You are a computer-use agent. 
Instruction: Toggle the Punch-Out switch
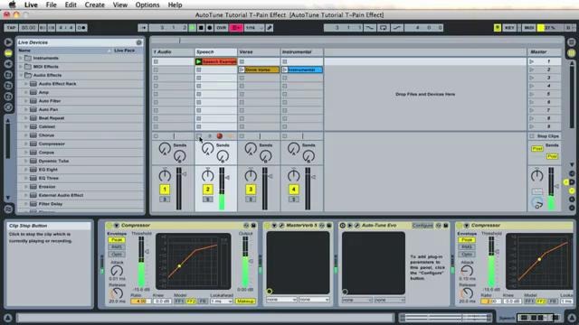pos(397,28)
